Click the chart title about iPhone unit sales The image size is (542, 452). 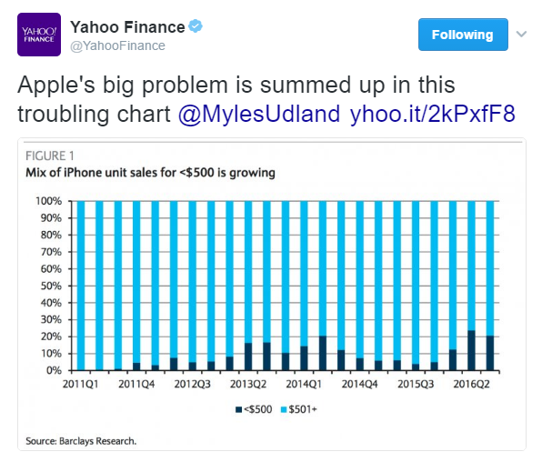(x=150, y=173)
